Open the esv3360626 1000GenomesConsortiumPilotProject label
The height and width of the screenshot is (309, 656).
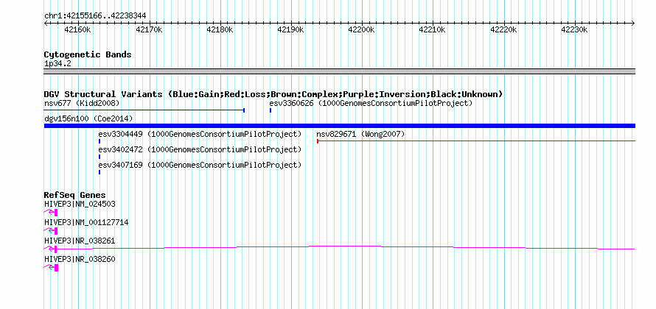coord(371,103)
